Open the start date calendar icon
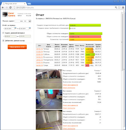126x130 pixels. [x=15, y=28]
